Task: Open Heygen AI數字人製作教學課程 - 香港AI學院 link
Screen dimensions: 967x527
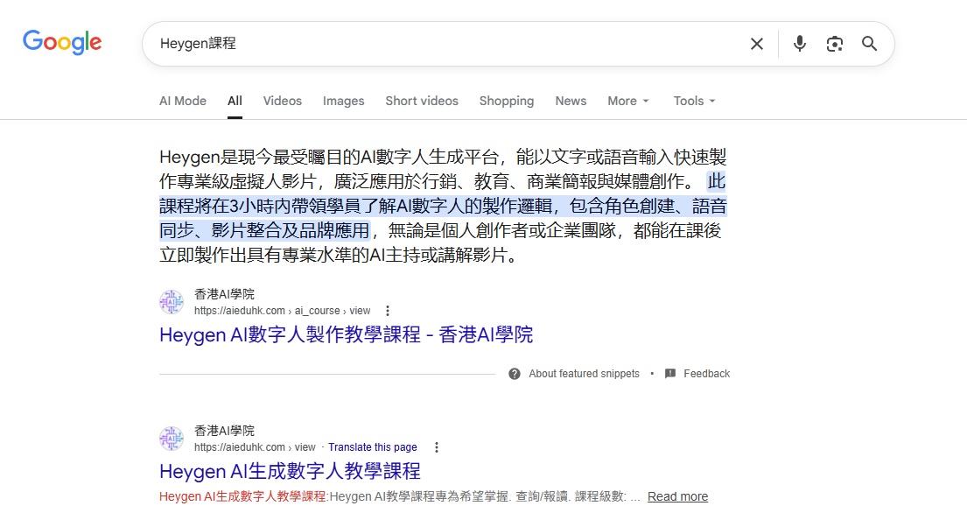Action: point(346,334)
